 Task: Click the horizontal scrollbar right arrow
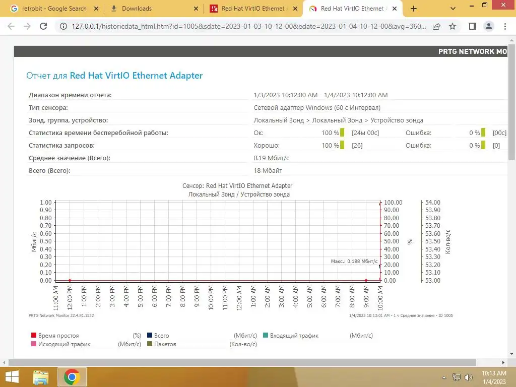[x=503, y=362]
